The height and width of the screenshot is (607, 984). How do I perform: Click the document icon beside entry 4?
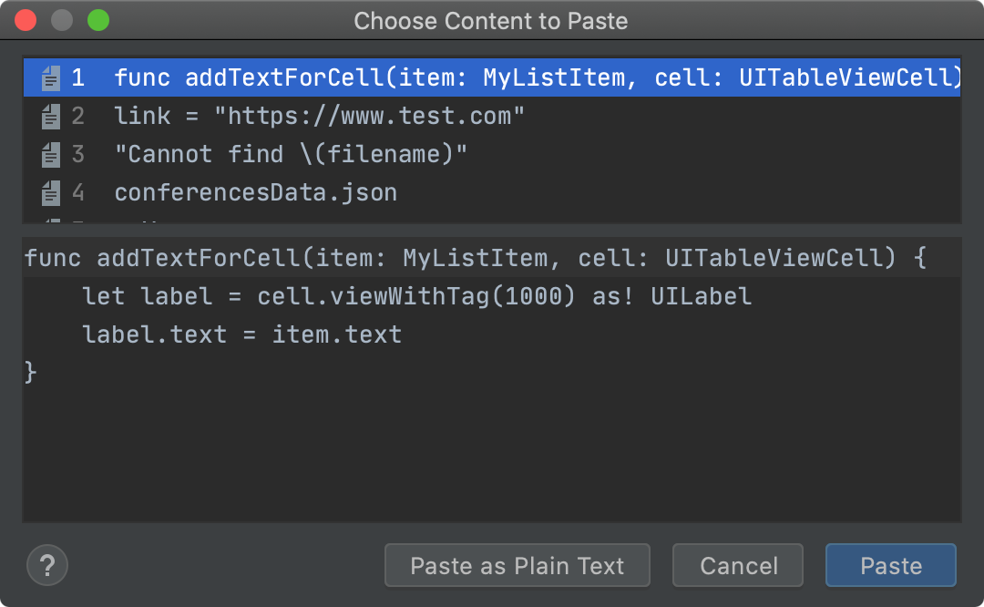pos(51,193)
